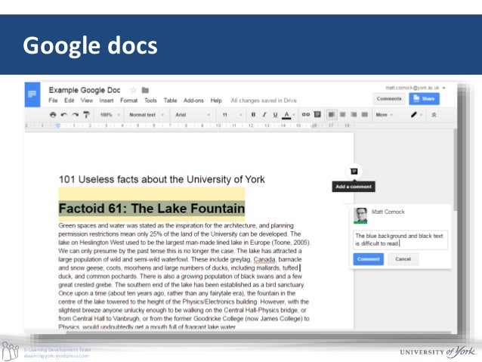Open the account email dropdown
This screenshot has width=482, height=362.
416,88
